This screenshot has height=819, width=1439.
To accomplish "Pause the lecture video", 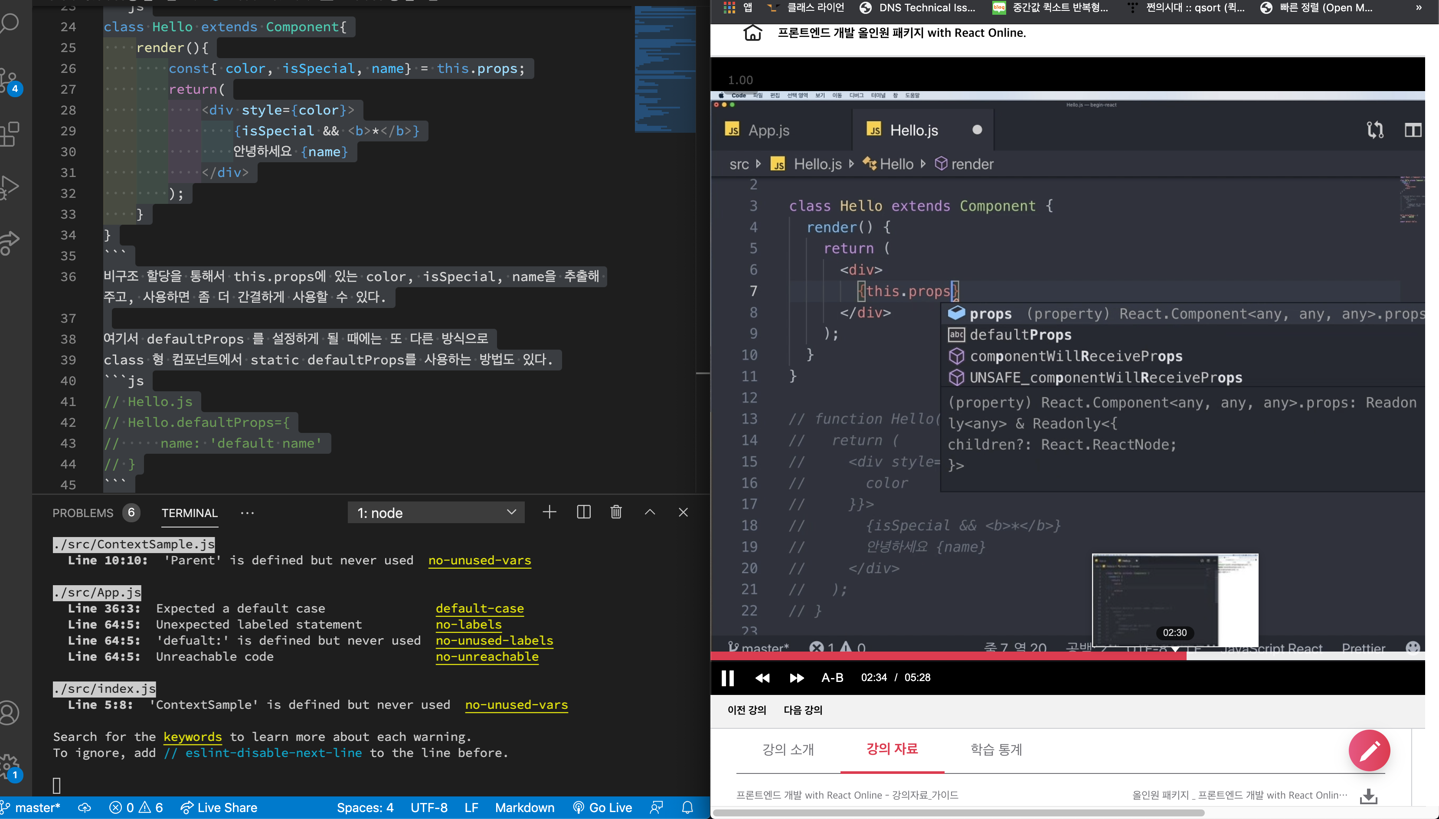I will tap(727, 678).
